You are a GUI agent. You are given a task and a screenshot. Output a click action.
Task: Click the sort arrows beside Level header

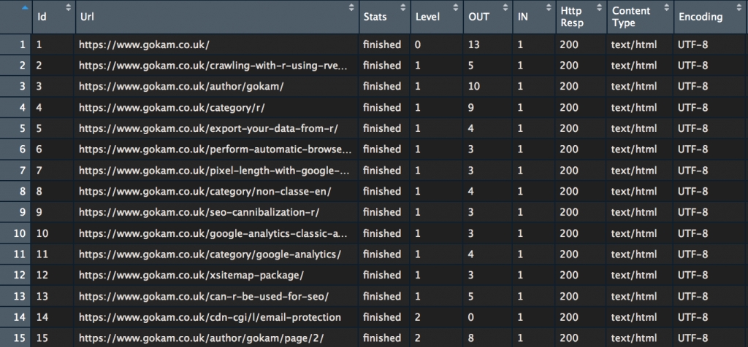455,8
